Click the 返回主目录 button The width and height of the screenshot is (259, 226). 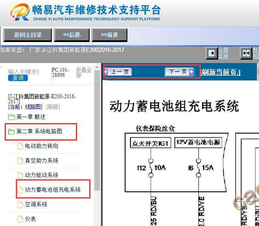(x=27, y=35)
